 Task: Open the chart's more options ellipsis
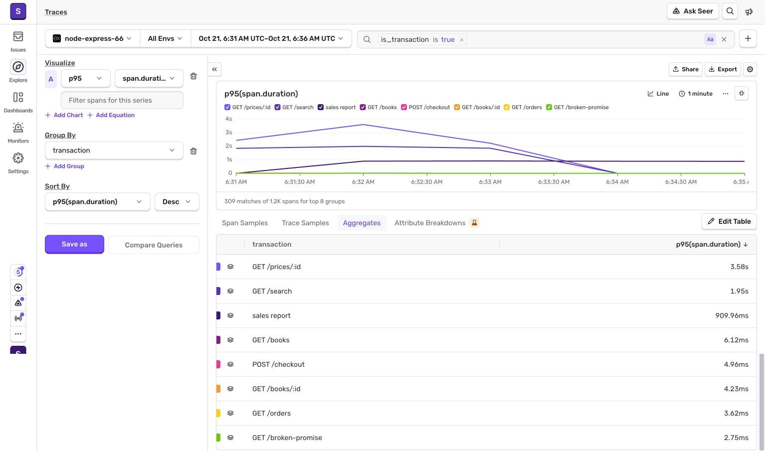tap(726, 94)
